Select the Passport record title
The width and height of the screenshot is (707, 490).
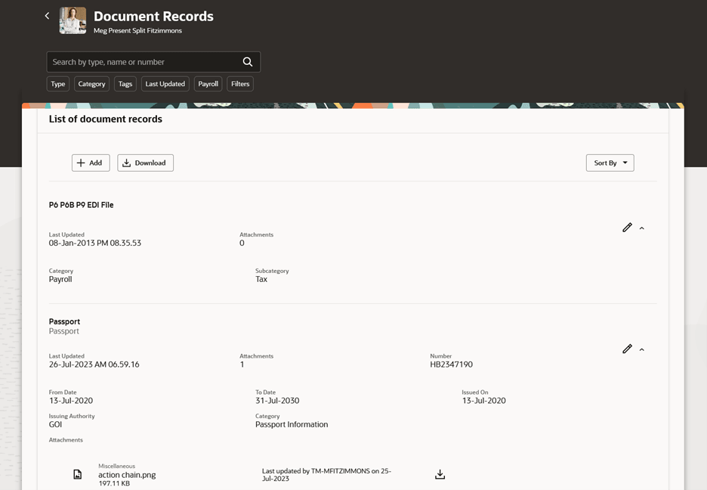[x=64, y=321]
